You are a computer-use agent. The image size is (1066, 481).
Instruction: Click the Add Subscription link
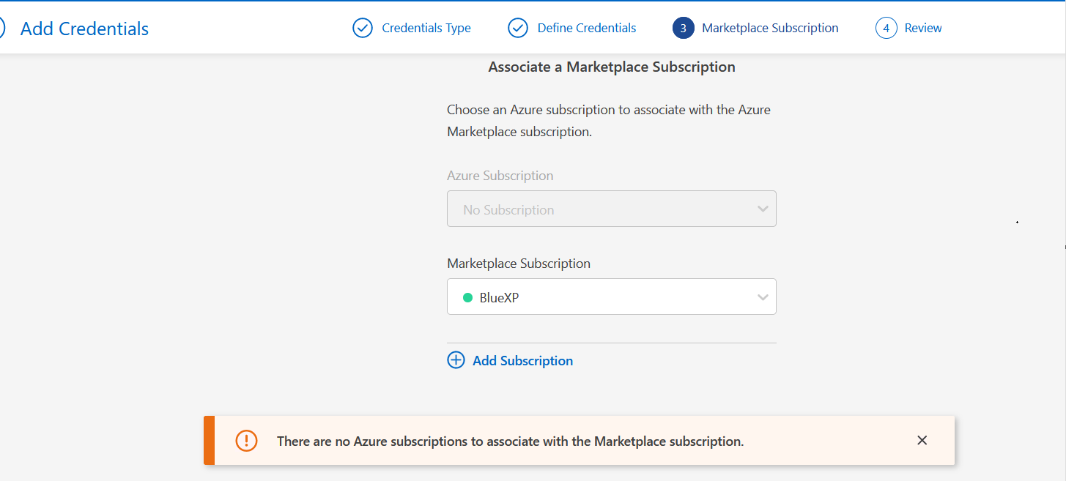click(x=522, y=361)
